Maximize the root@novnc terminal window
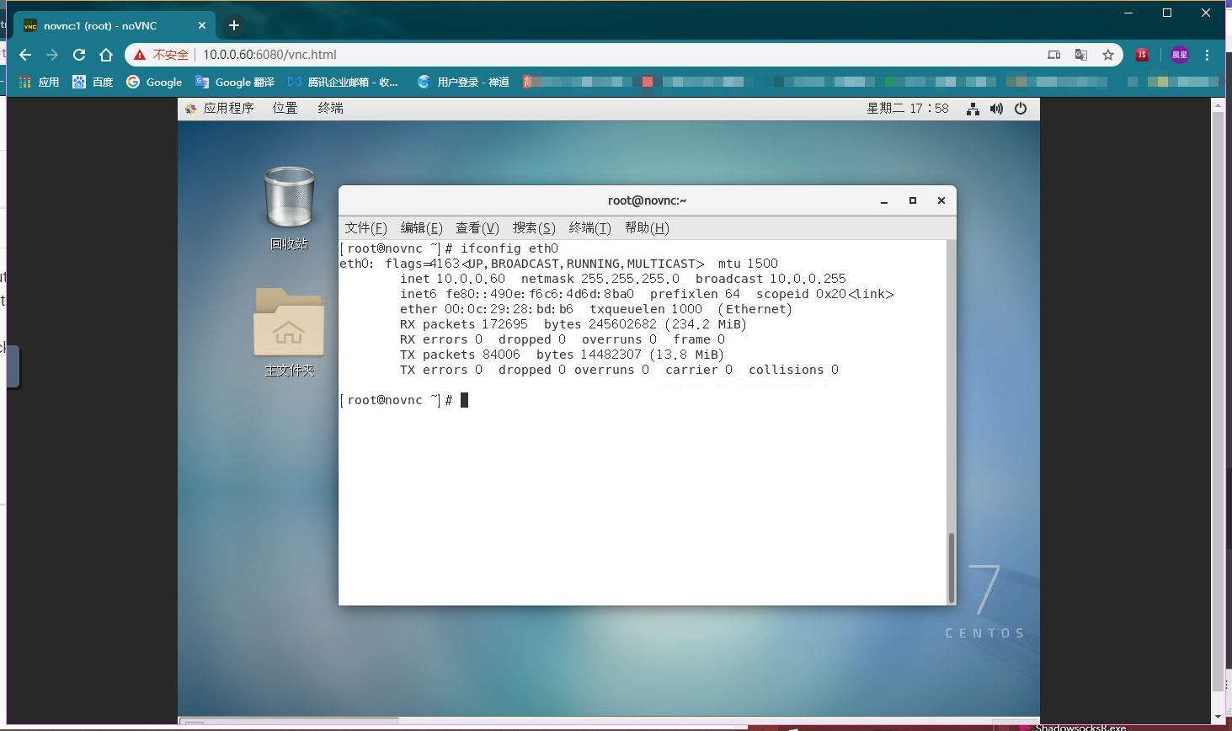This screenshot has width=1232, height=731. click(x=913, y=200)
